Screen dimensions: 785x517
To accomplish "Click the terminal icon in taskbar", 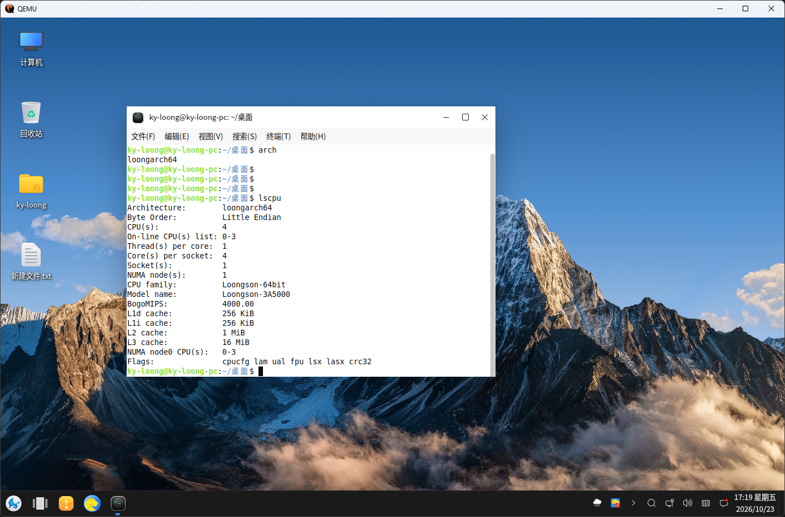I will point(118,503).
